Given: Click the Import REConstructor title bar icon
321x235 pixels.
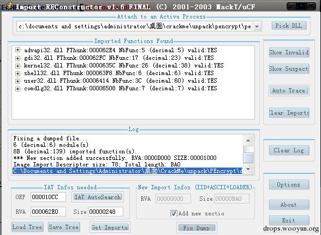Looking at the screenshot, I should (x=9, y=5).
